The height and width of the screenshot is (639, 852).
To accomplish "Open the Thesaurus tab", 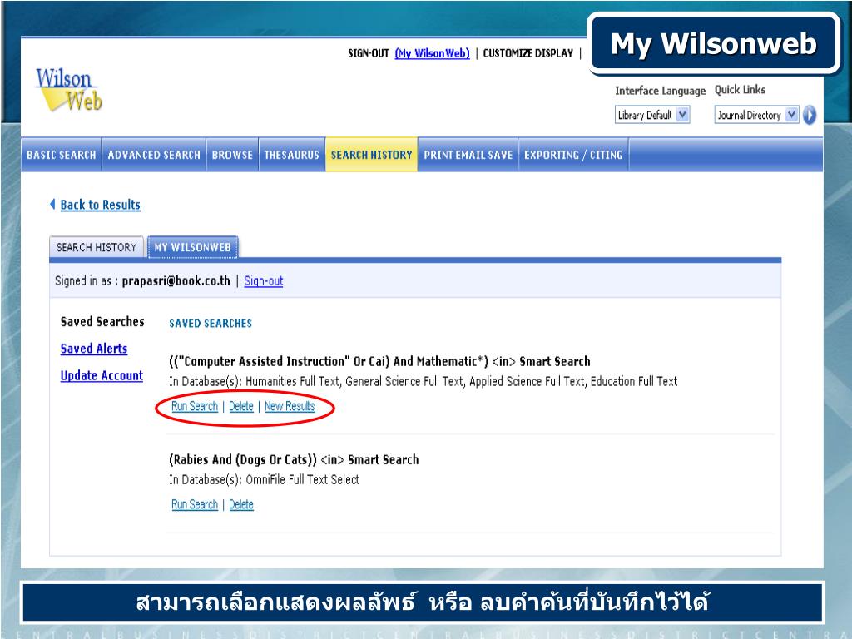I will click(x=292, y=155).
